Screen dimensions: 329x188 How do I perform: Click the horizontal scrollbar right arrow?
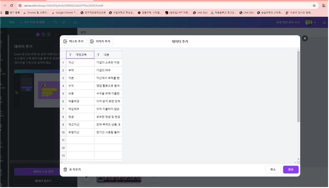pos(295,163)
